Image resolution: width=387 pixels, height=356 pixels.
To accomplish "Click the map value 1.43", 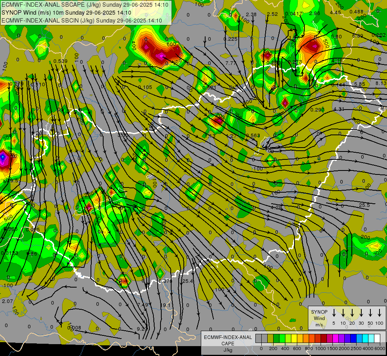I will (210, 136).
